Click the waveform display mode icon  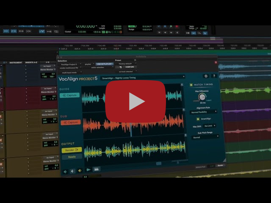coord(97,169)
